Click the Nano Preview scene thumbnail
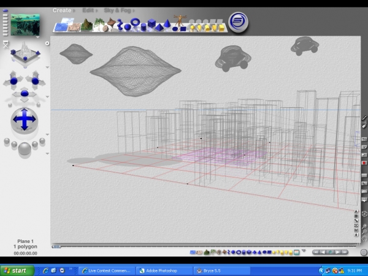 (x=25, y=25)
